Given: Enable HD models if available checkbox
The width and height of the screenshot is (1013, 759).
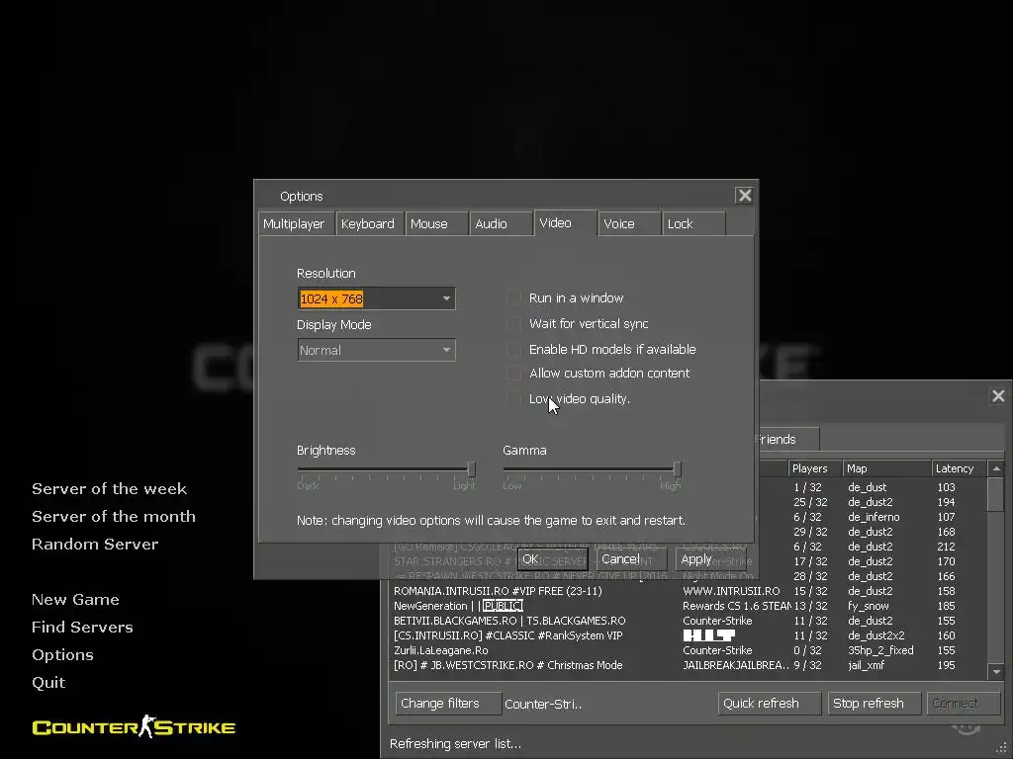Looking at the screenshot, I should click(514, 349).
